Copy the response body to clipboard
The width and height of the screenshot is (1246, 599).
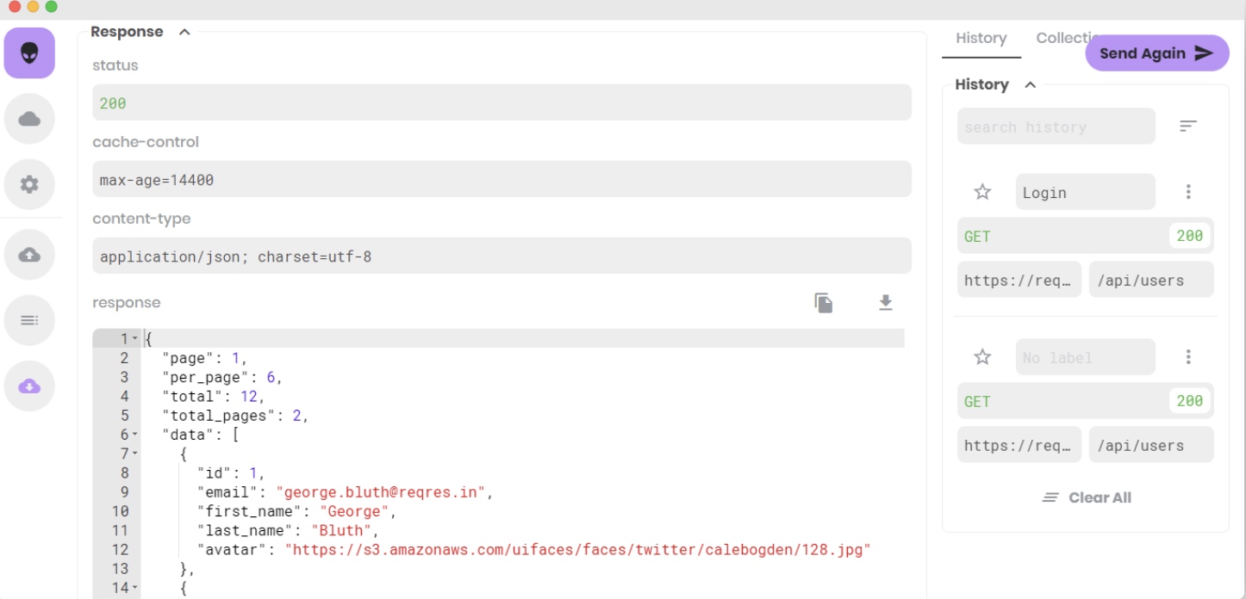click(x=824, y=303)
